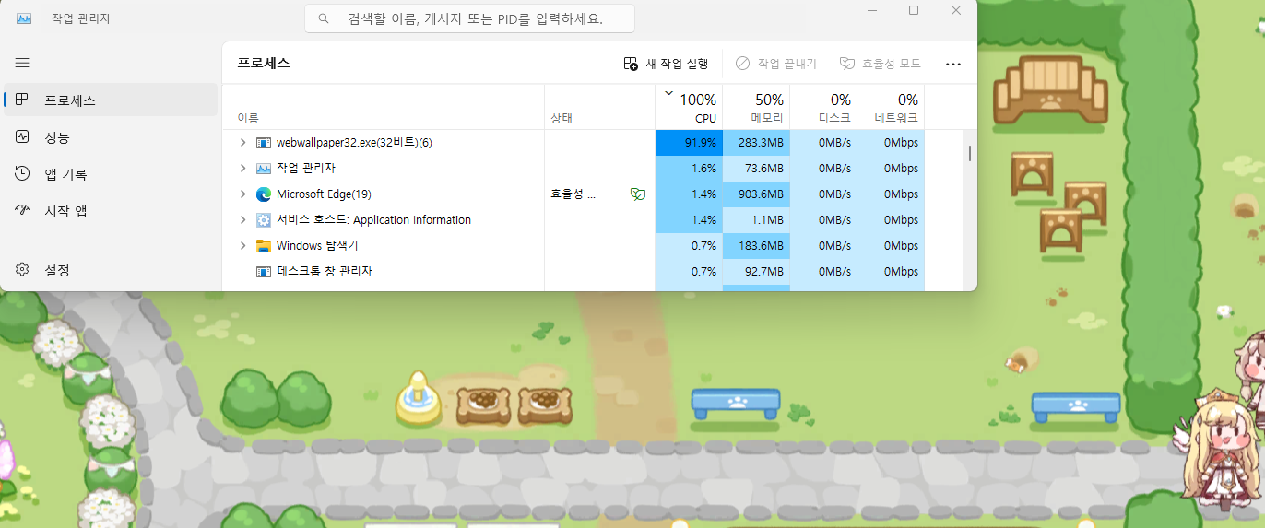1265x528 pixels.
Task: Sort by the 이름 column header
Action: 383,108
